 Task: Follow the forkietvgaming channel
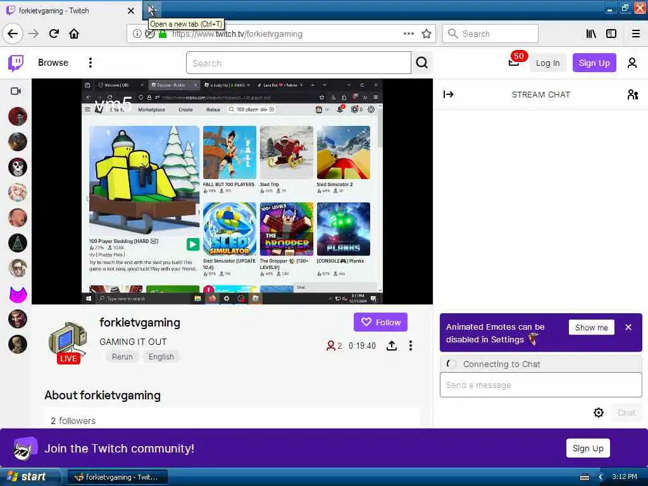(380, 322)
